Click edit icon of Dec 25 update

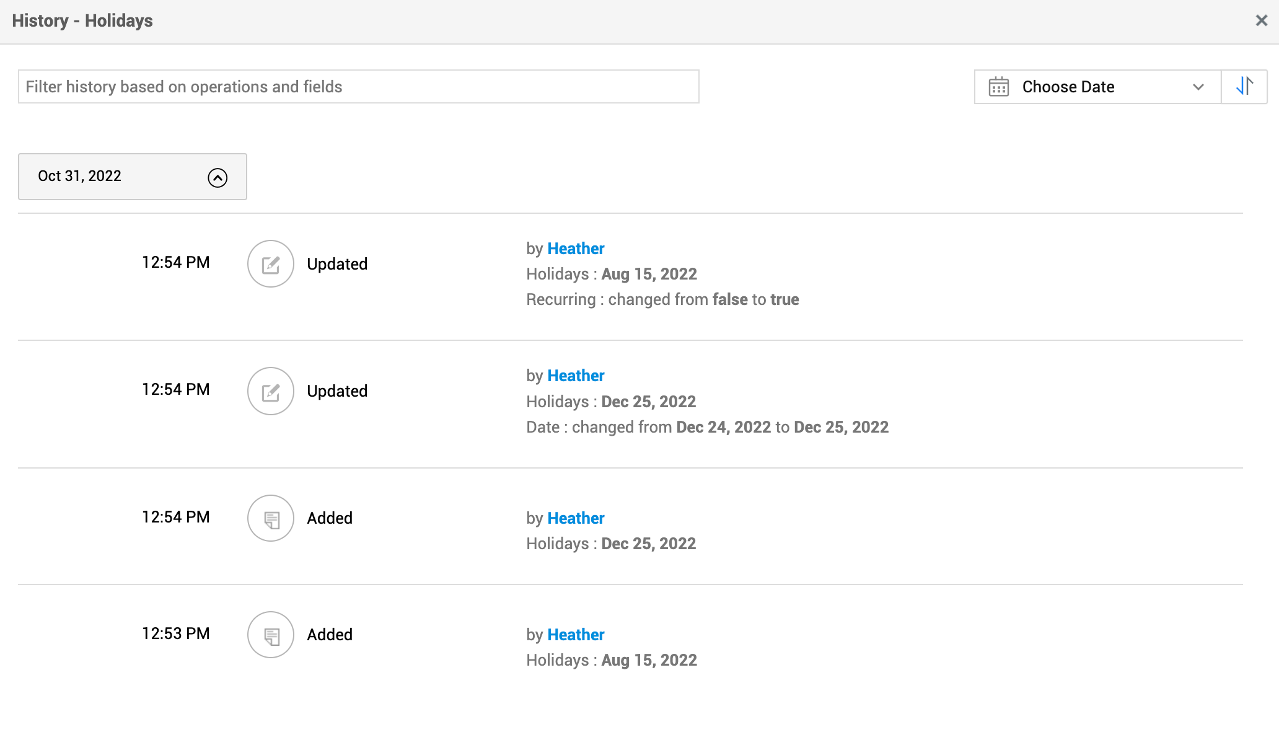click(271, 391)
